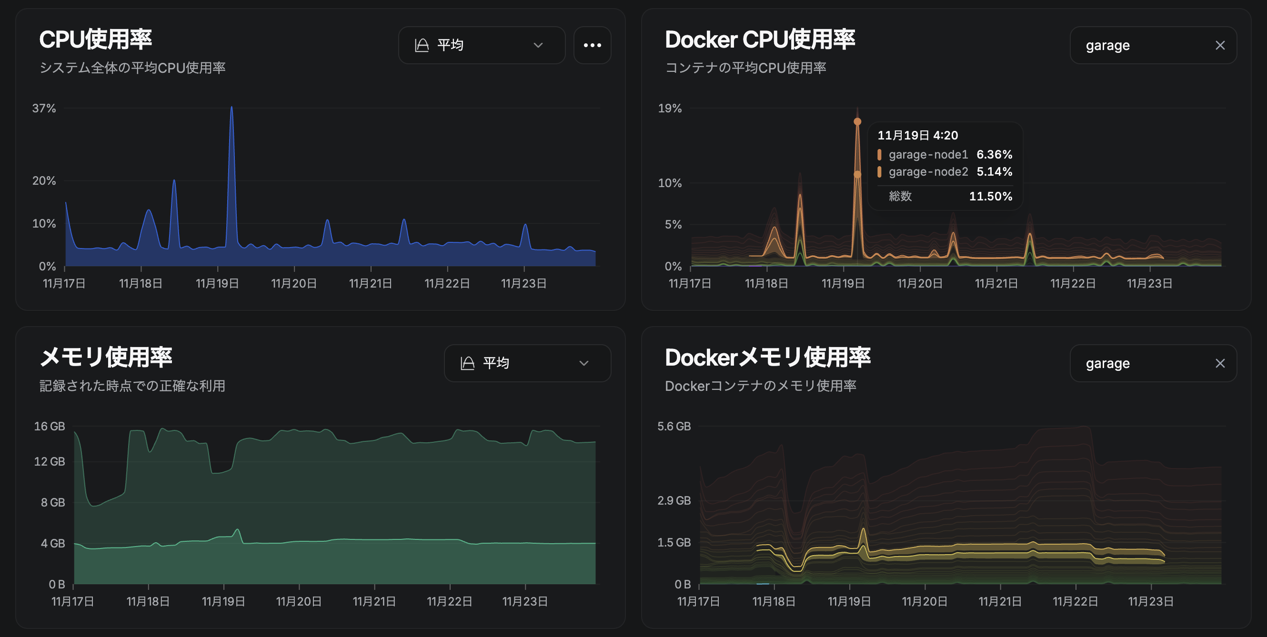Viewport: 1267px width, 637px height.
Task: Expand memory usage 平均 dropdown chevron
Action: [x=584, y=363]
